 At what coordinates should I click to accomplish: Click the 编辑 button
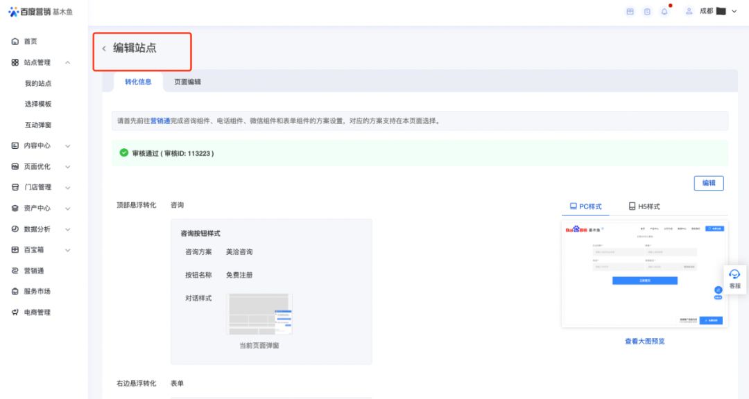[x=708, y=183]
